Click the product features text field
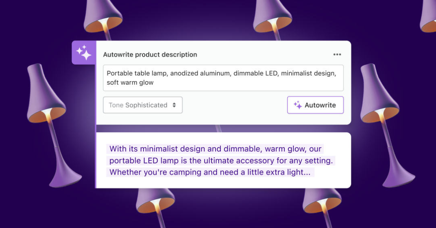Viewport: 436px width, 228px height. pos(223,78)
